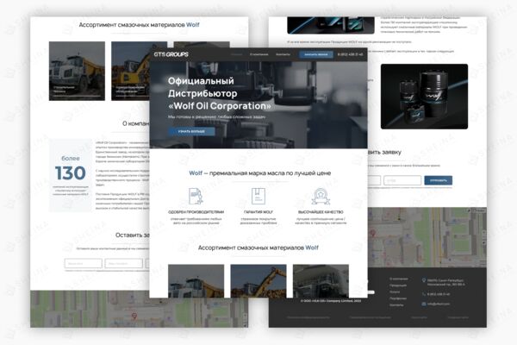Screen dimensions: 517x345
Task: Click the hero headline 'Официальный Дистрибьютор'
Action: point(202,87)
